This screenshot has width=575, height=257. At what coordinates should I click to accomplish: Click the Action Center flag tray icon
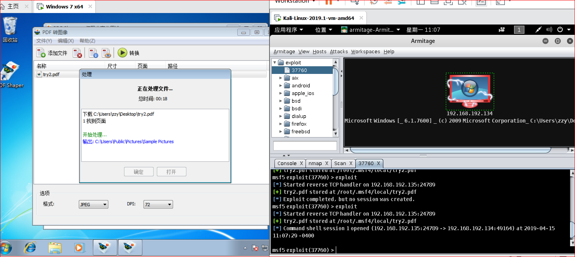254,248
